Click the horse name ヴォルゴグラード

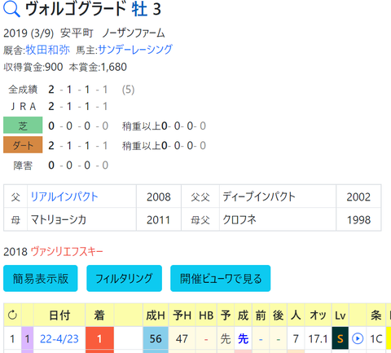pyautogui.click(x=75, y=9)
